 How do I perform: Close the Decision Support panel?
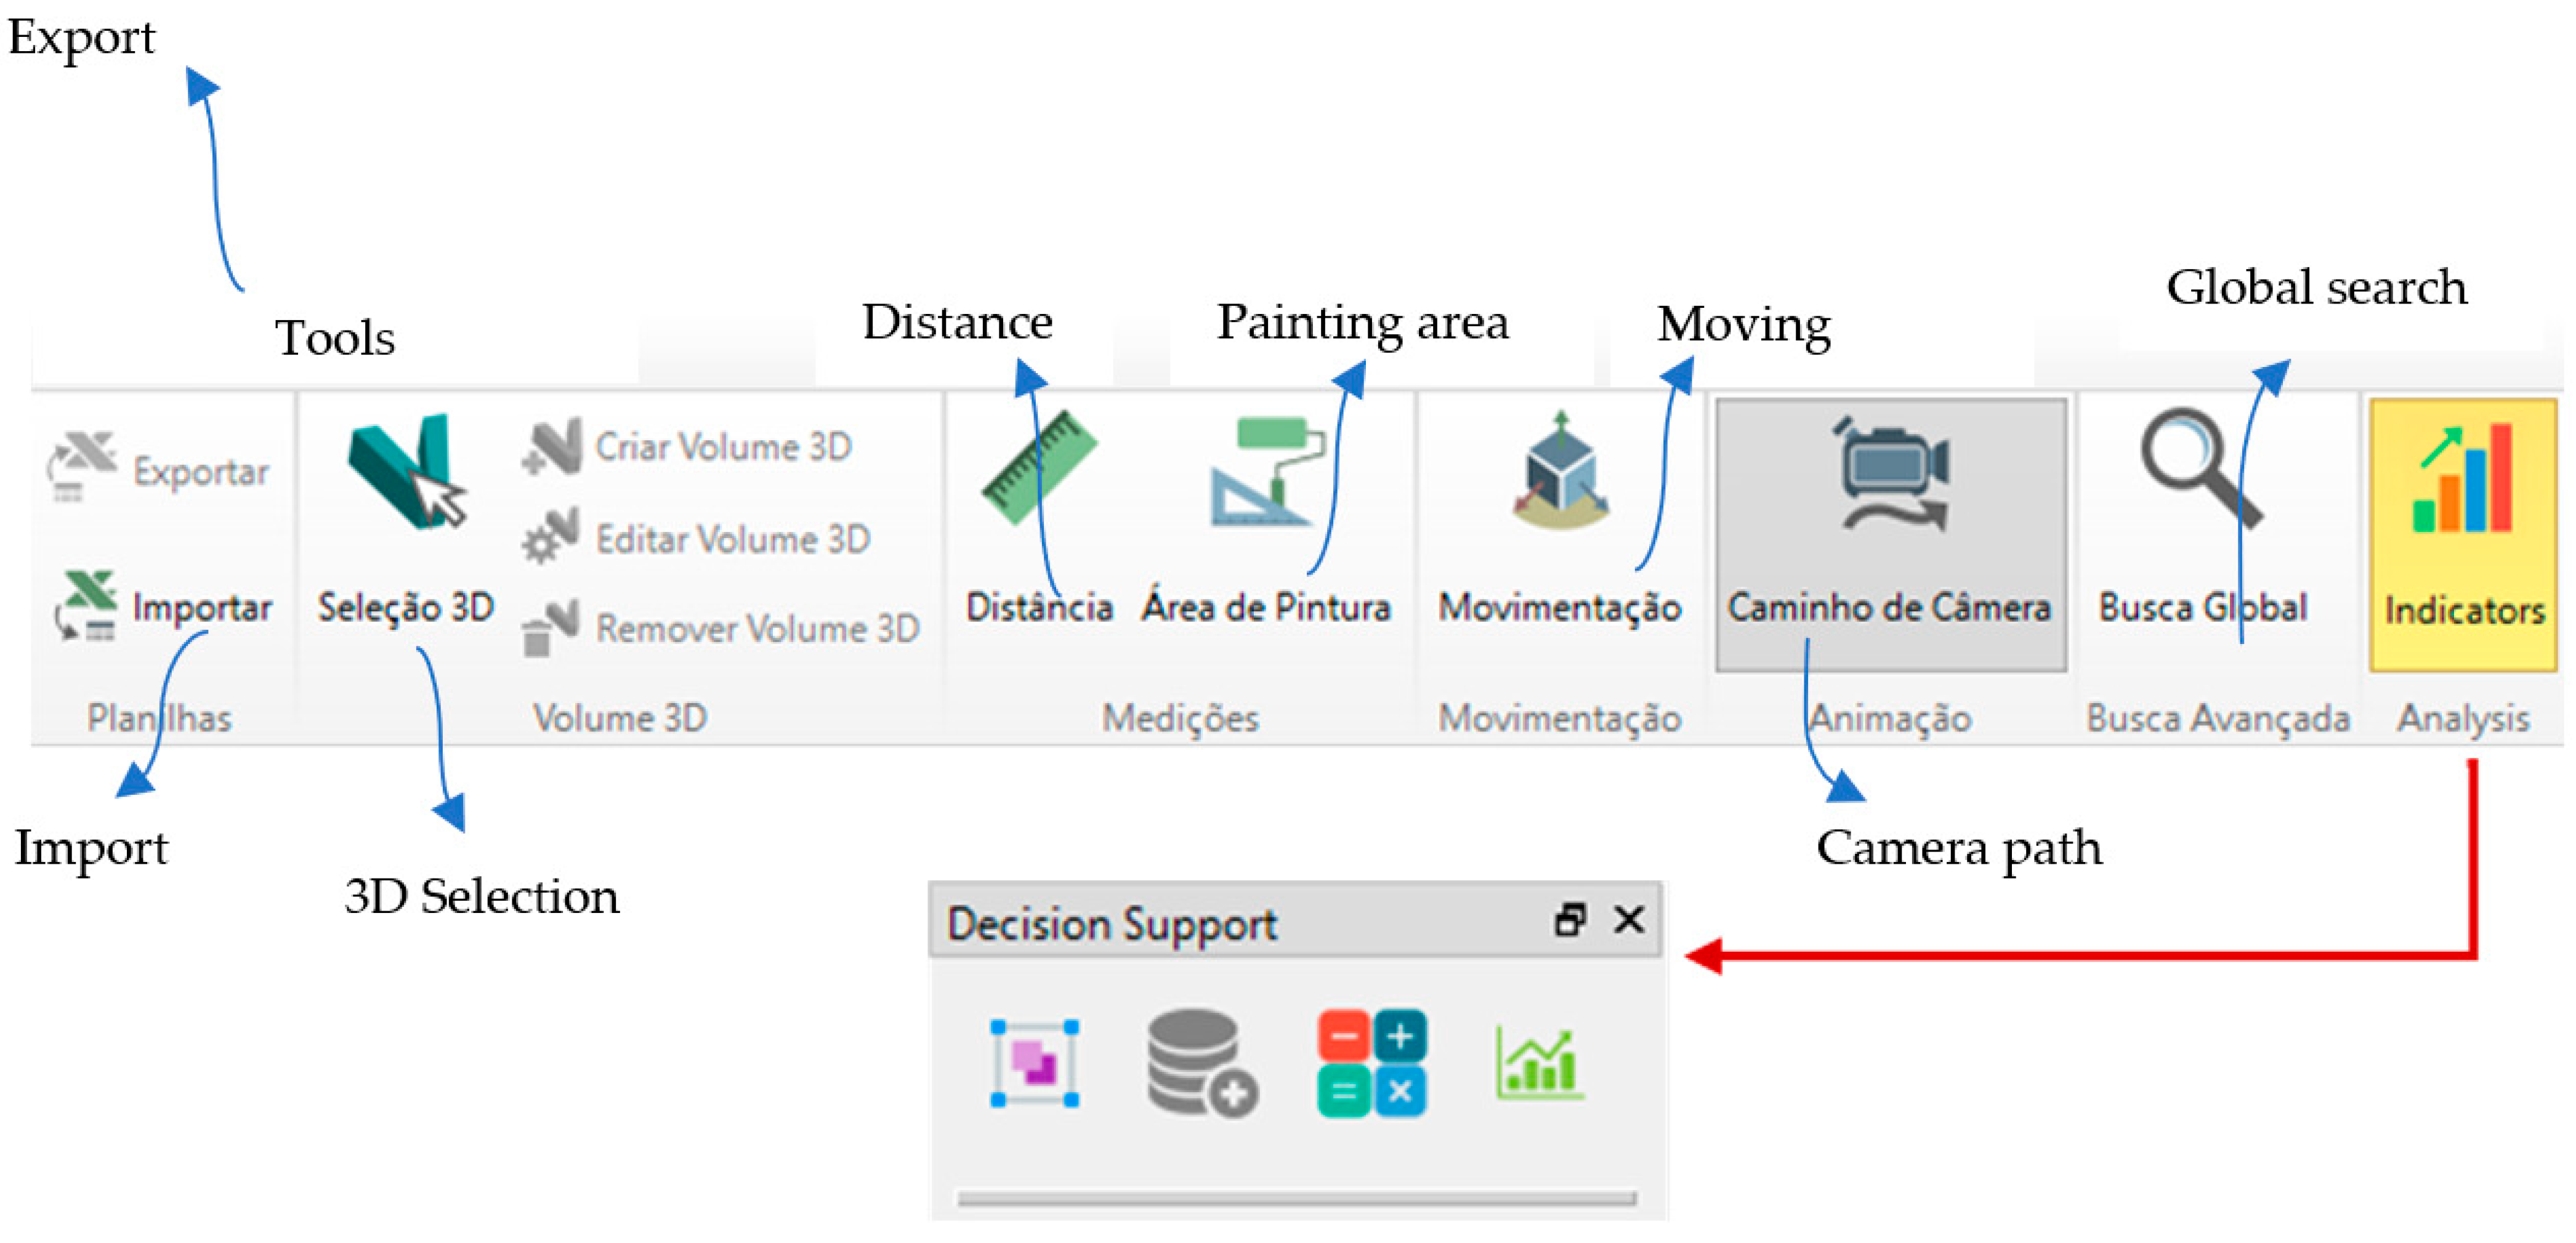pyautogui.click(x=1629, y=920)
